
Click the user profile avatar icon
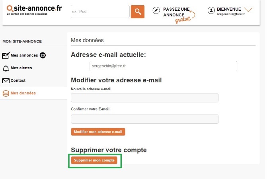pyautogui.click(x=211, y=10)
